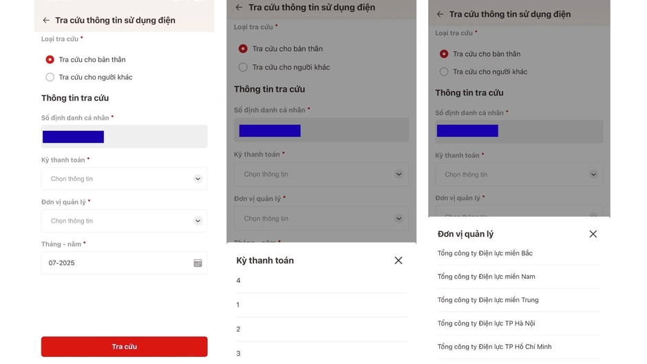
Task: Pick payment period 4 from list
Action: pyautogui.click(x=321, y=281)
